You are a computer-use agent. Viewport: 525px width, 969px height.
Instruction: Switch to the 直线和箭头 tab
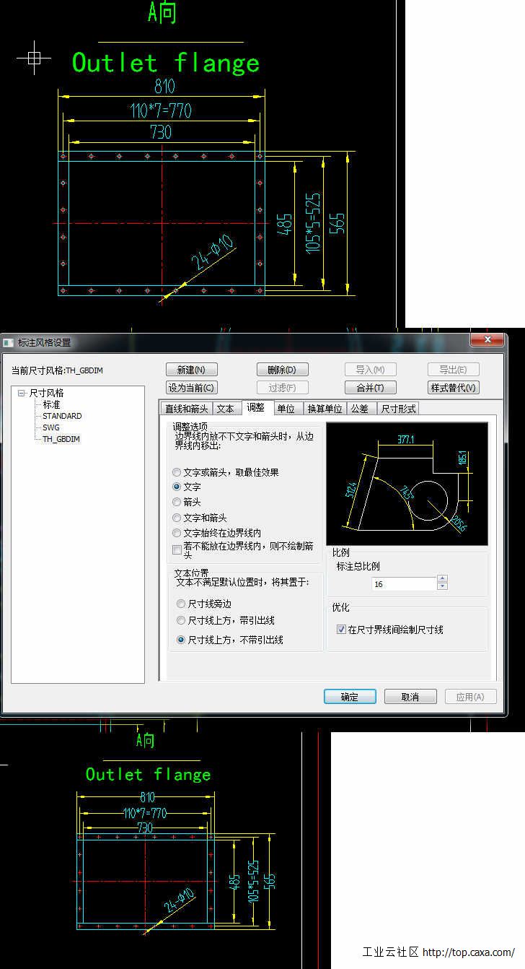click(186, 409)
